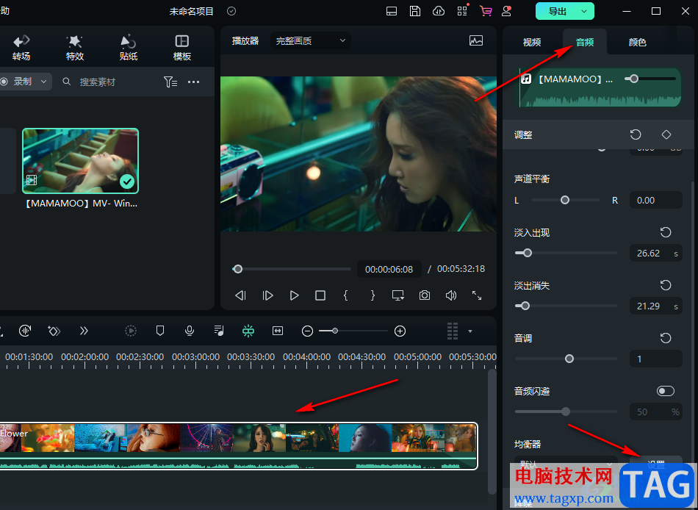Set mark-out point with right brace
The image size is (698, 510).
coord(373,295)
